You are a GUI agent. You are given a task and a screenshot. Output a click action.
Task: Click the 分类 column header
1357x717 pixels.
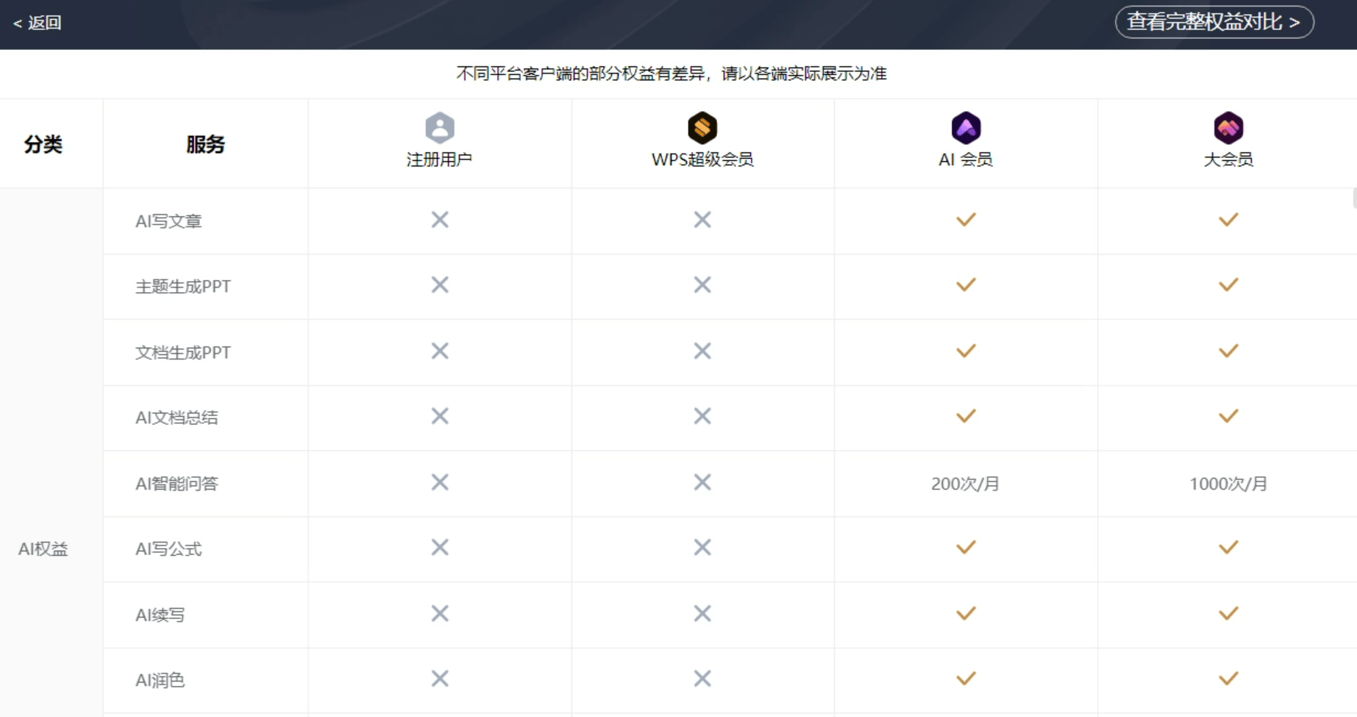[43, 144]
